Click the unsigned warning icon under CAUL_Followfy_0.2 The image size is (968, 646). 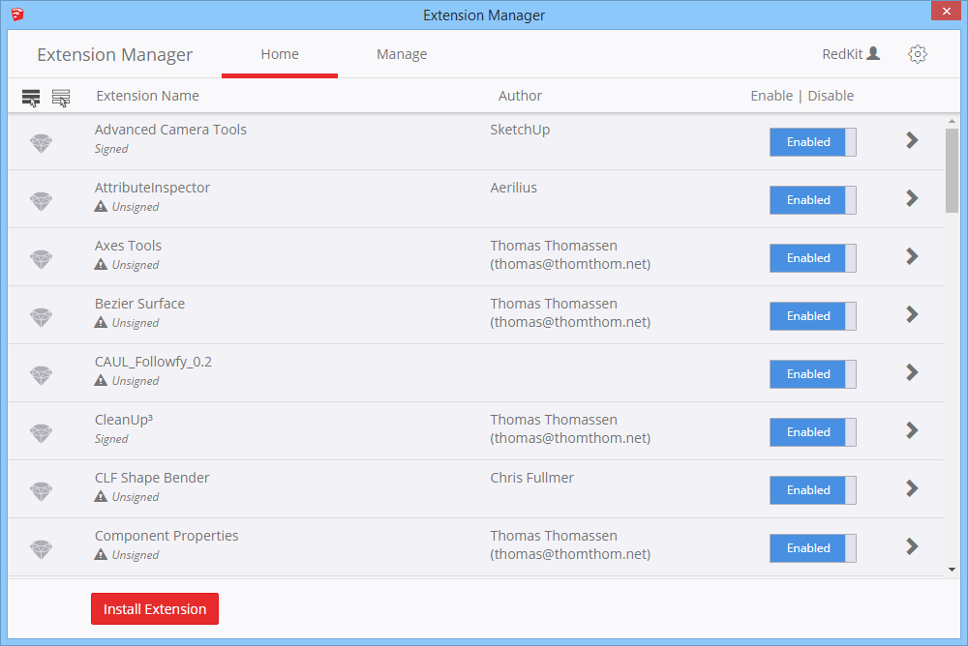101,380
